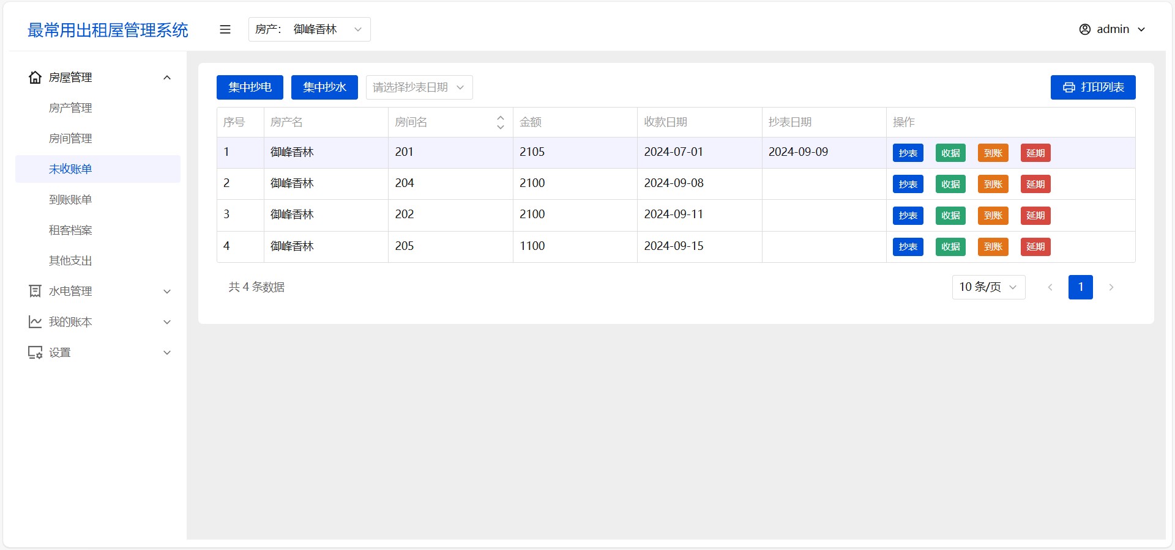Click the admin user avatar icon
The height and width of the screenshot is (550, 1175).
point(1084,29)
